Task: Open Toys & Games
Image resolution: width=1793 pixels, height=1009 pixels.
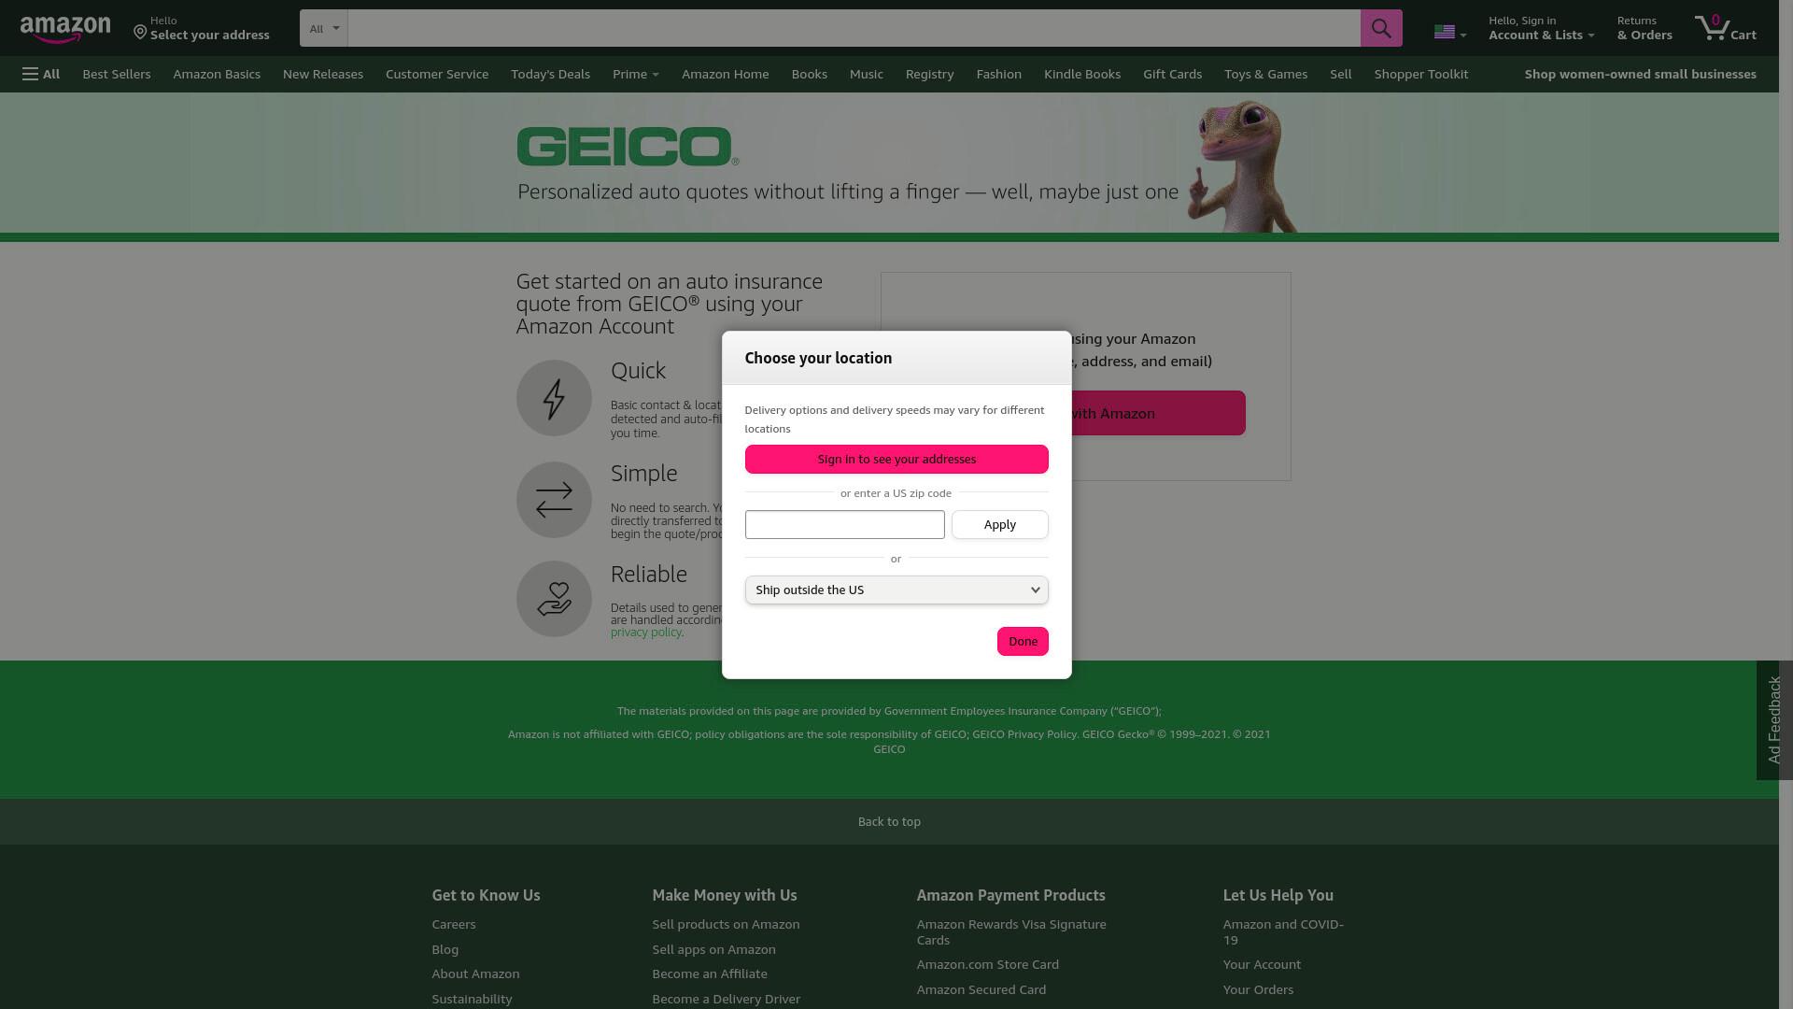Action: pos(1265,74)
